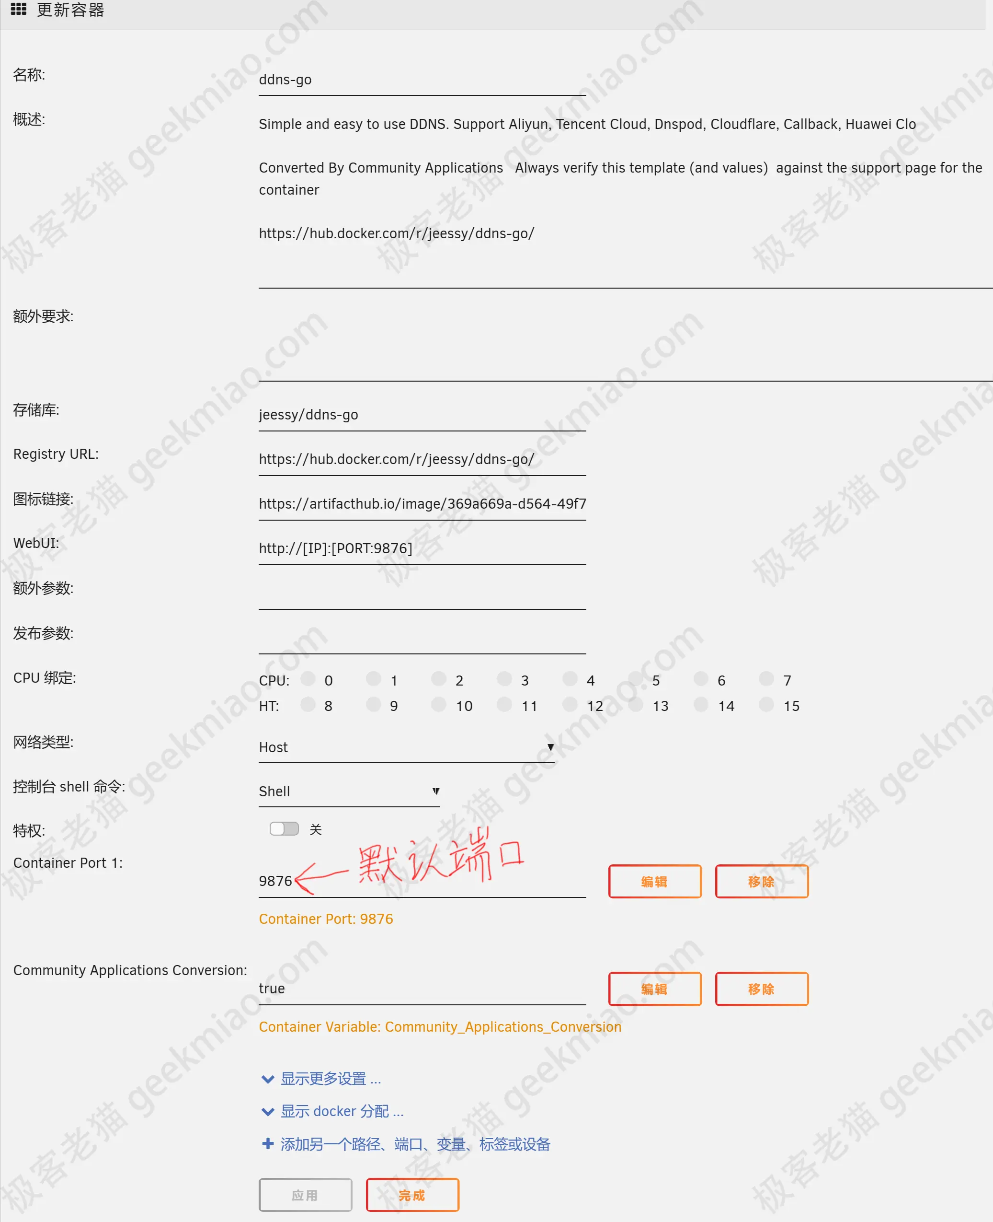Click the Container Port 1 移除 icon

tap(761, 881)
